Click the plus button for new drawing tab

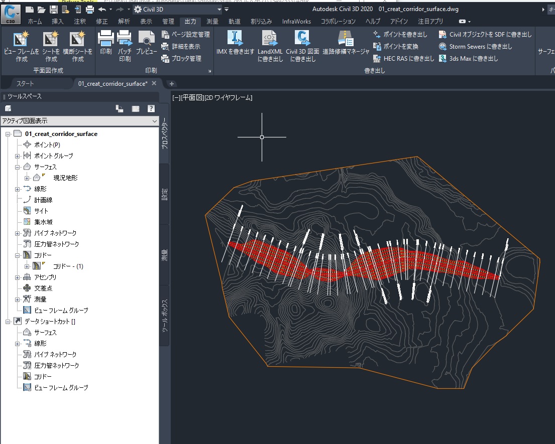pyautogui.click(x=172, y=84)
